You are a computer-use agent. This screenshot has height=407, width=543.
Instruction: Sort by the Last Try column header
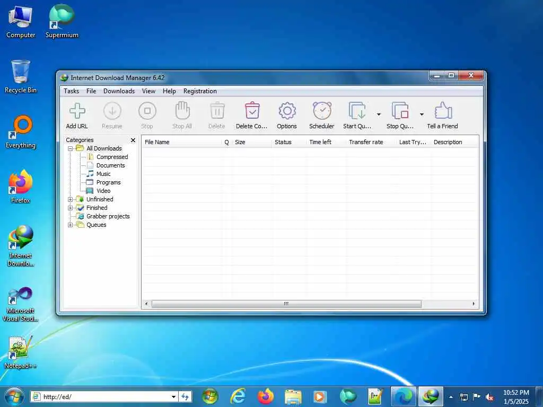(x=414, y=142)
